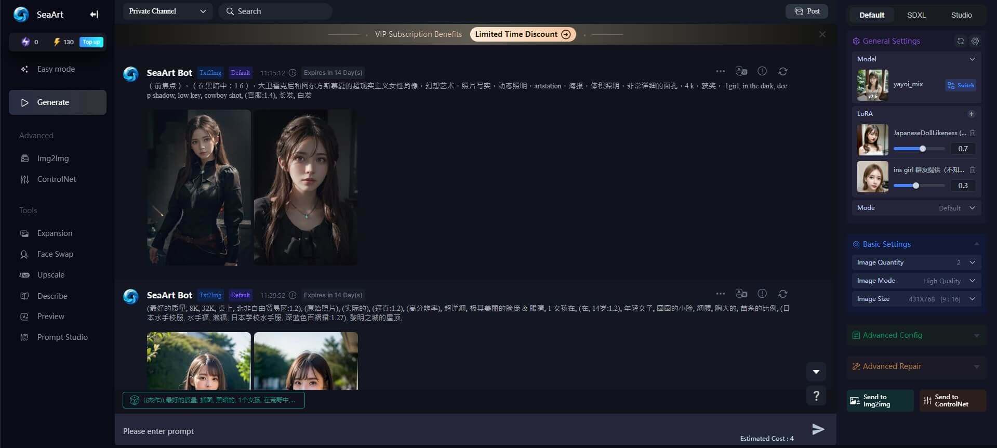Open the full-body girl in black thumbnail

coord(199,188)
